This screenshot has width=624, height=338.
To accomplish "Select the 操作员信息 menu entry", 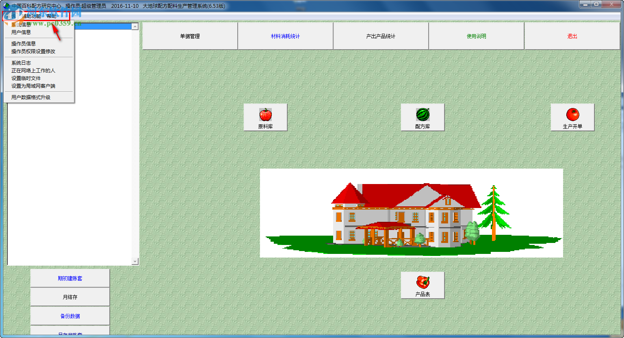I will [39, 43].
